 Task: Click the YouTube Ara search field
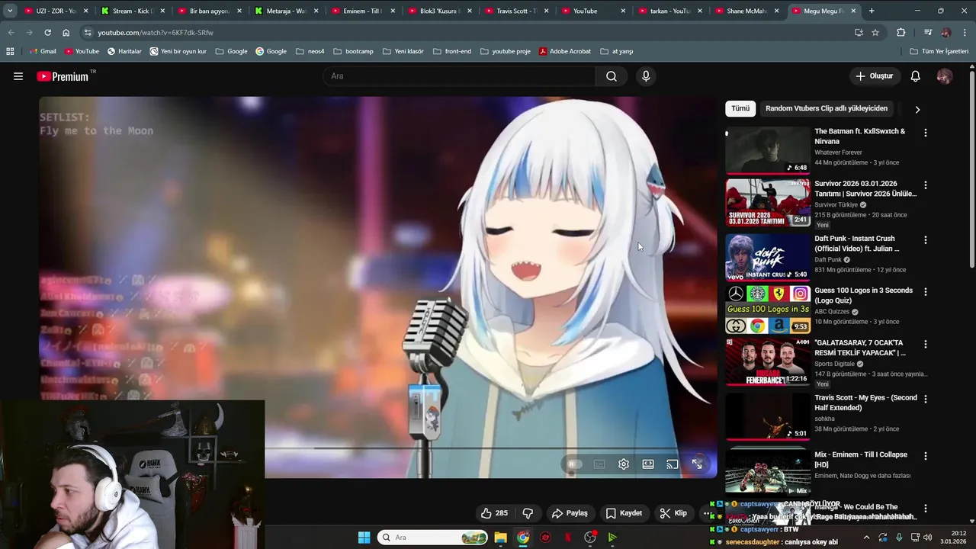click(460, 76)
